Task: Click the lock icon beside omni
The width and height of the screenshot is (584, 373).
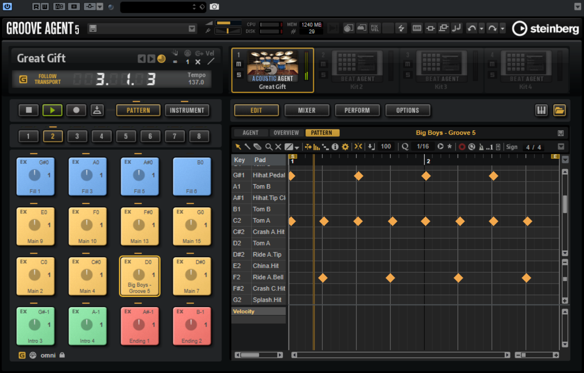Action: click(62, 355)
